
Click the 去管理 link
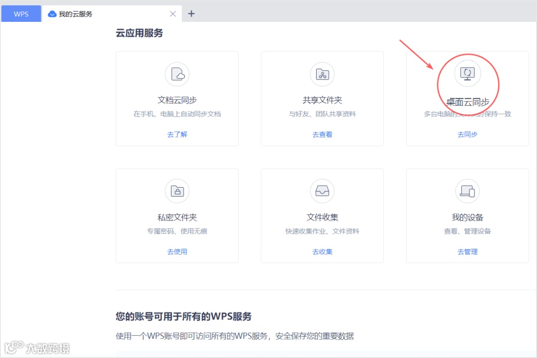click(x=467, y=252)
